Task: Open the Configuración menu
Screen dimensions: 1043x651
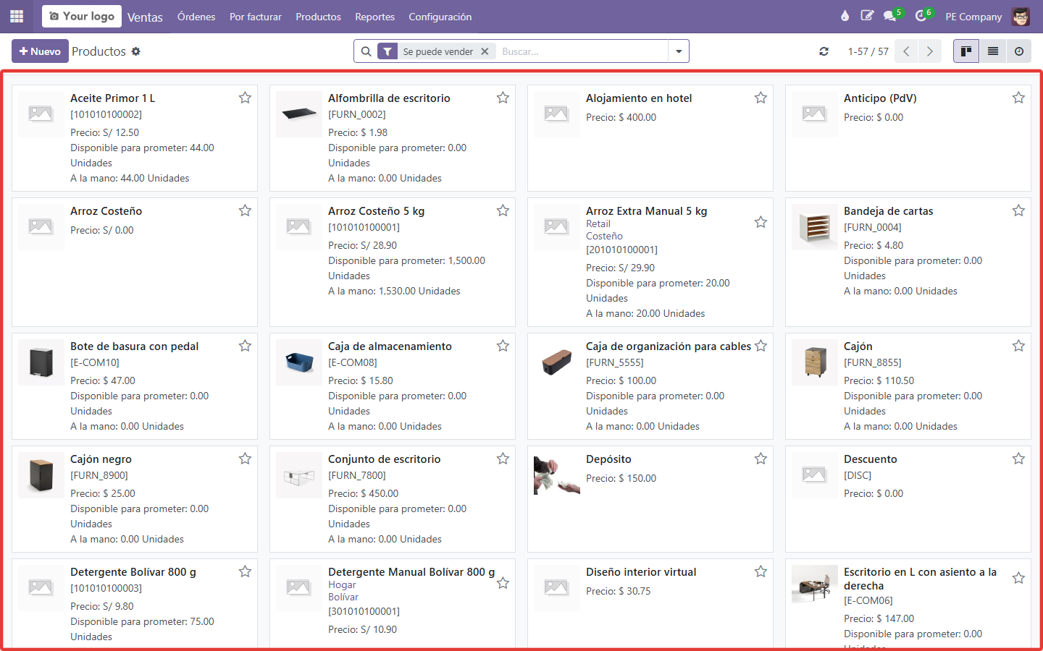Action: coord(440,17)
